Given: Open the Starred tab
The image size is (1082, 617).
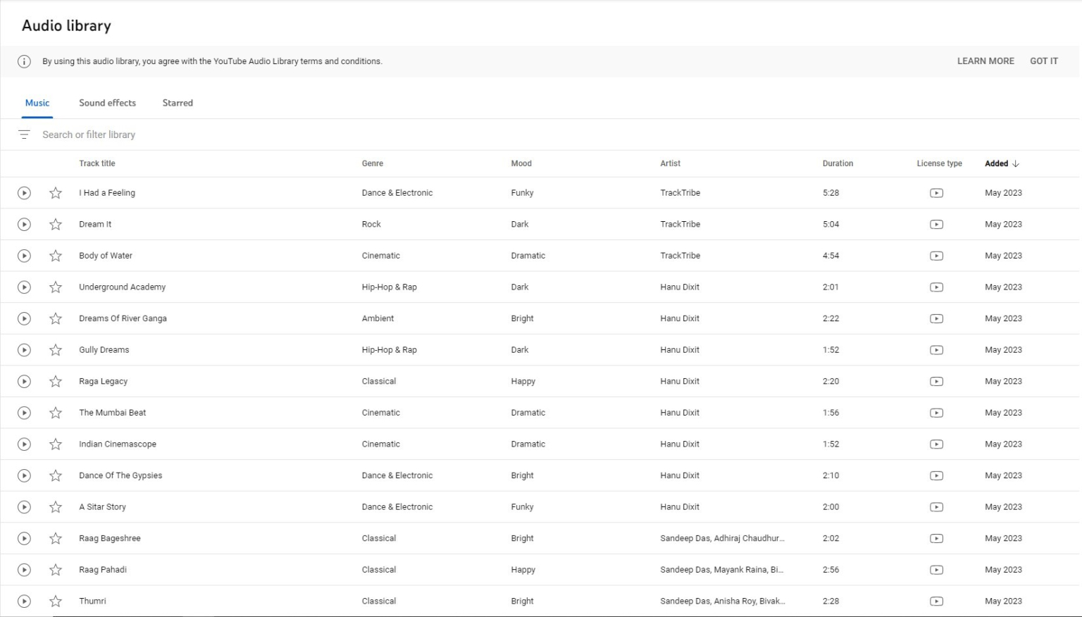Looking at the screenshot, I should (x=178, y=103).
